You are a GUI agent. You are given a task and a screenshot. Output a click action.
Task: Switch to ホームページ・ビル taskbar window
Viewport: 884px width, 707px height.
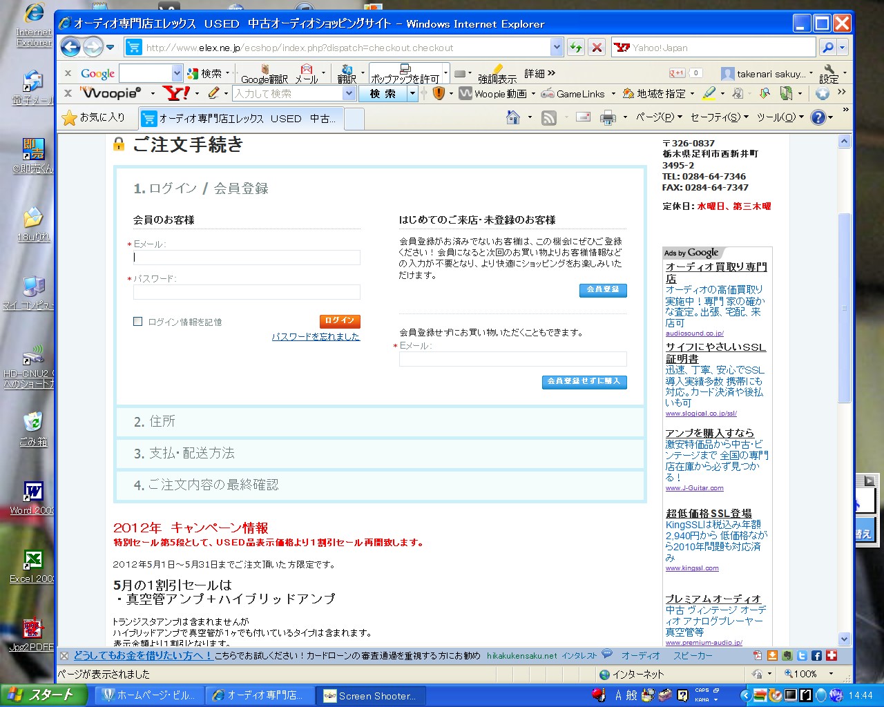[151, 695]
